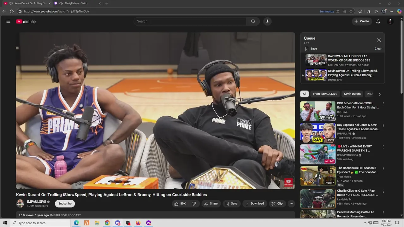Open File Explorer from taskbar

(x=97, y=223)
